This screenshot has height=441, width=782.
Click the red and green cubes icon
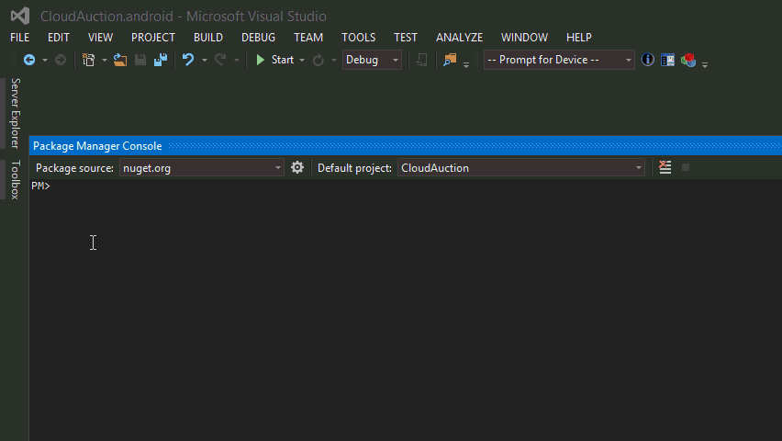688,60
